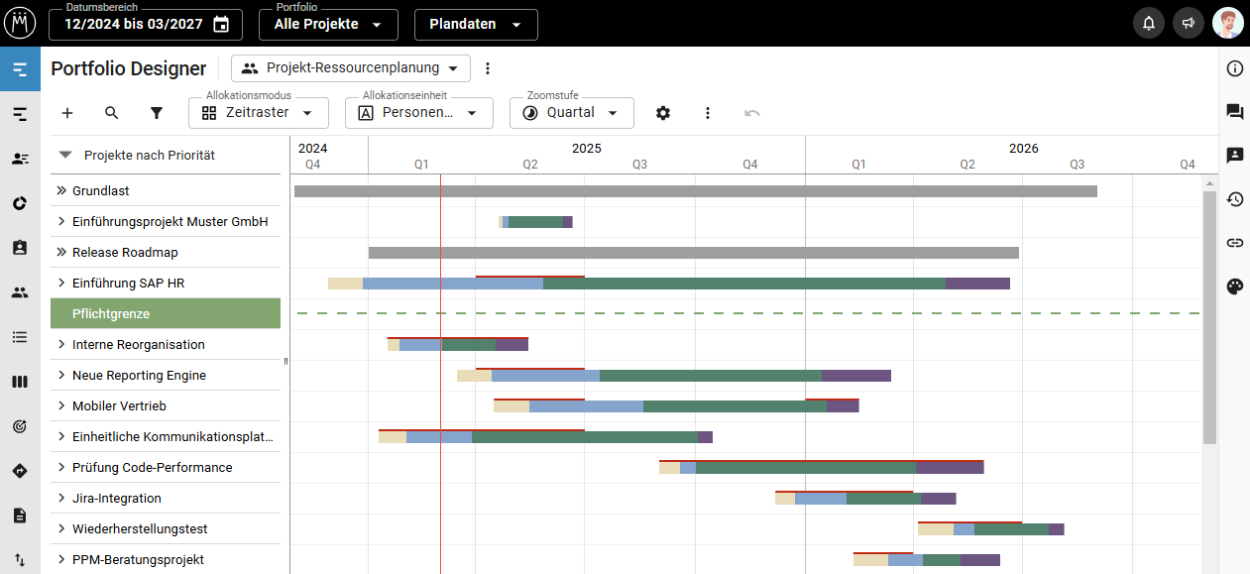
Task: Open the Projekt-Ressourcenplanung view dropdown
Action: 351,68
